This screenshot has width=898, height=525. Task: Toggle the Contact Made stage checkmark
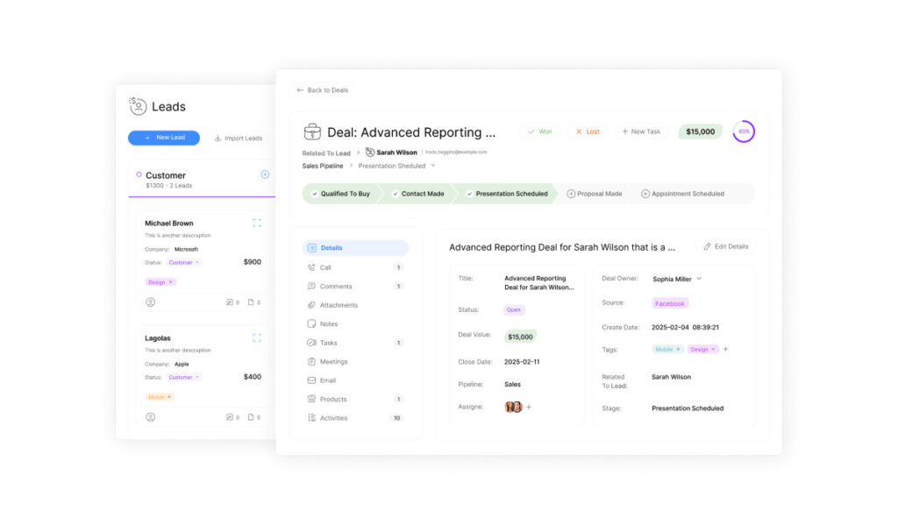[396, 194]
